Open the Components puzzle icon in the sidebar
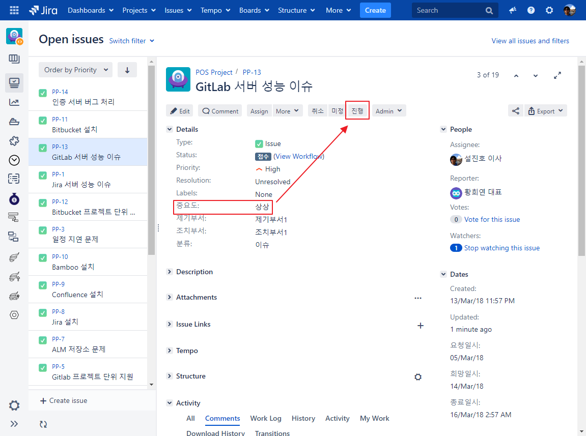 click(x=14, y=141)
